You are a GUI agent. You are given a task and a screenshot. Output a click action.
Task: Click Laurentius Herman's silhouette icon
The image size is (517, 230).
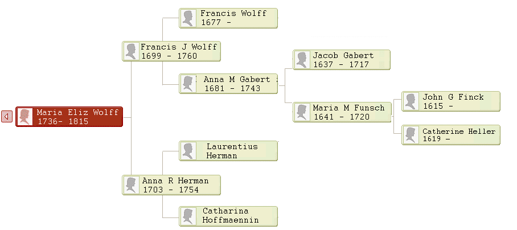pyautogui.click(x=188, y=151)
